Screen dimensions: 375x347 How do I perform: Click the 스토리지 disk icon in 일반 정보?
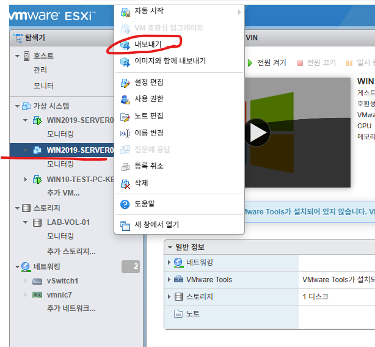click(x=179, y=296)
